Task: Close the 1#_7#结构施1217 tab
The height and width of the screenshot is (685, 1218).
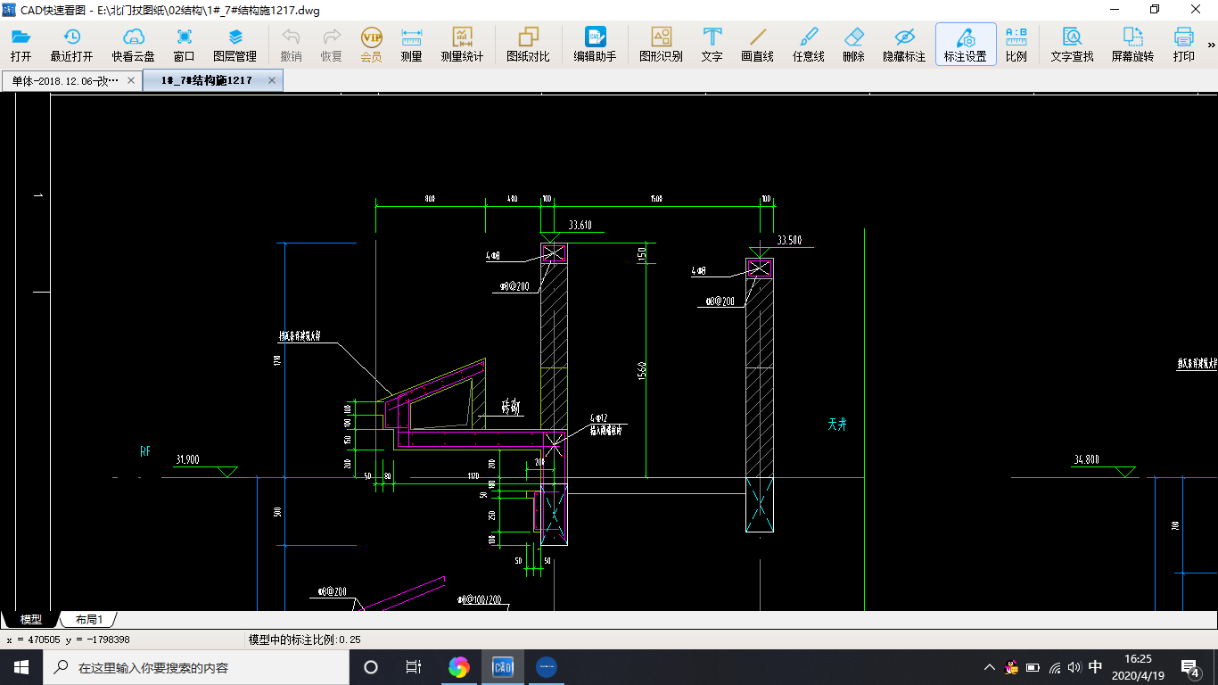Action: click(x=273, y=80)
